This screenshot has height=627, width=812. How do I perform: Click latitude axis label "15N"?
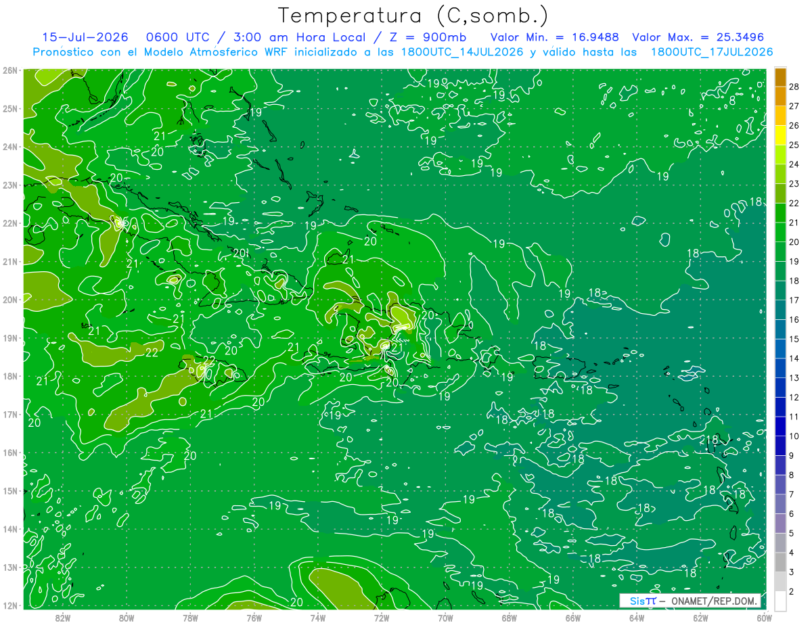tap(9, 490)
